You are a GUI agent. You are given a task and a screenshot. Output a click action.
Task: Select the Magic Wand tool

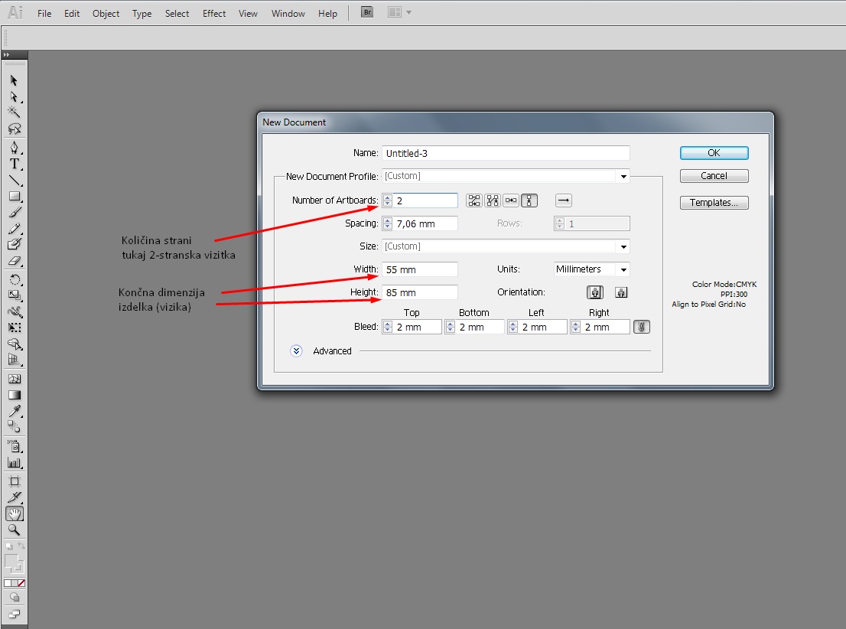(x=14, y=112)
